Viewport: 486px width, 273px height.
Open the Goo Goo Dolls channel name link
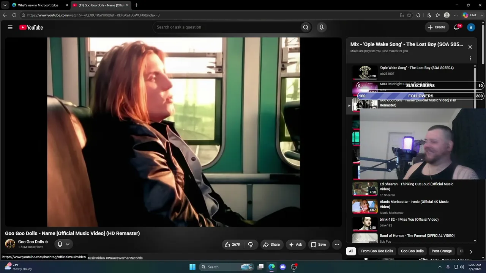tap(31, 242)
